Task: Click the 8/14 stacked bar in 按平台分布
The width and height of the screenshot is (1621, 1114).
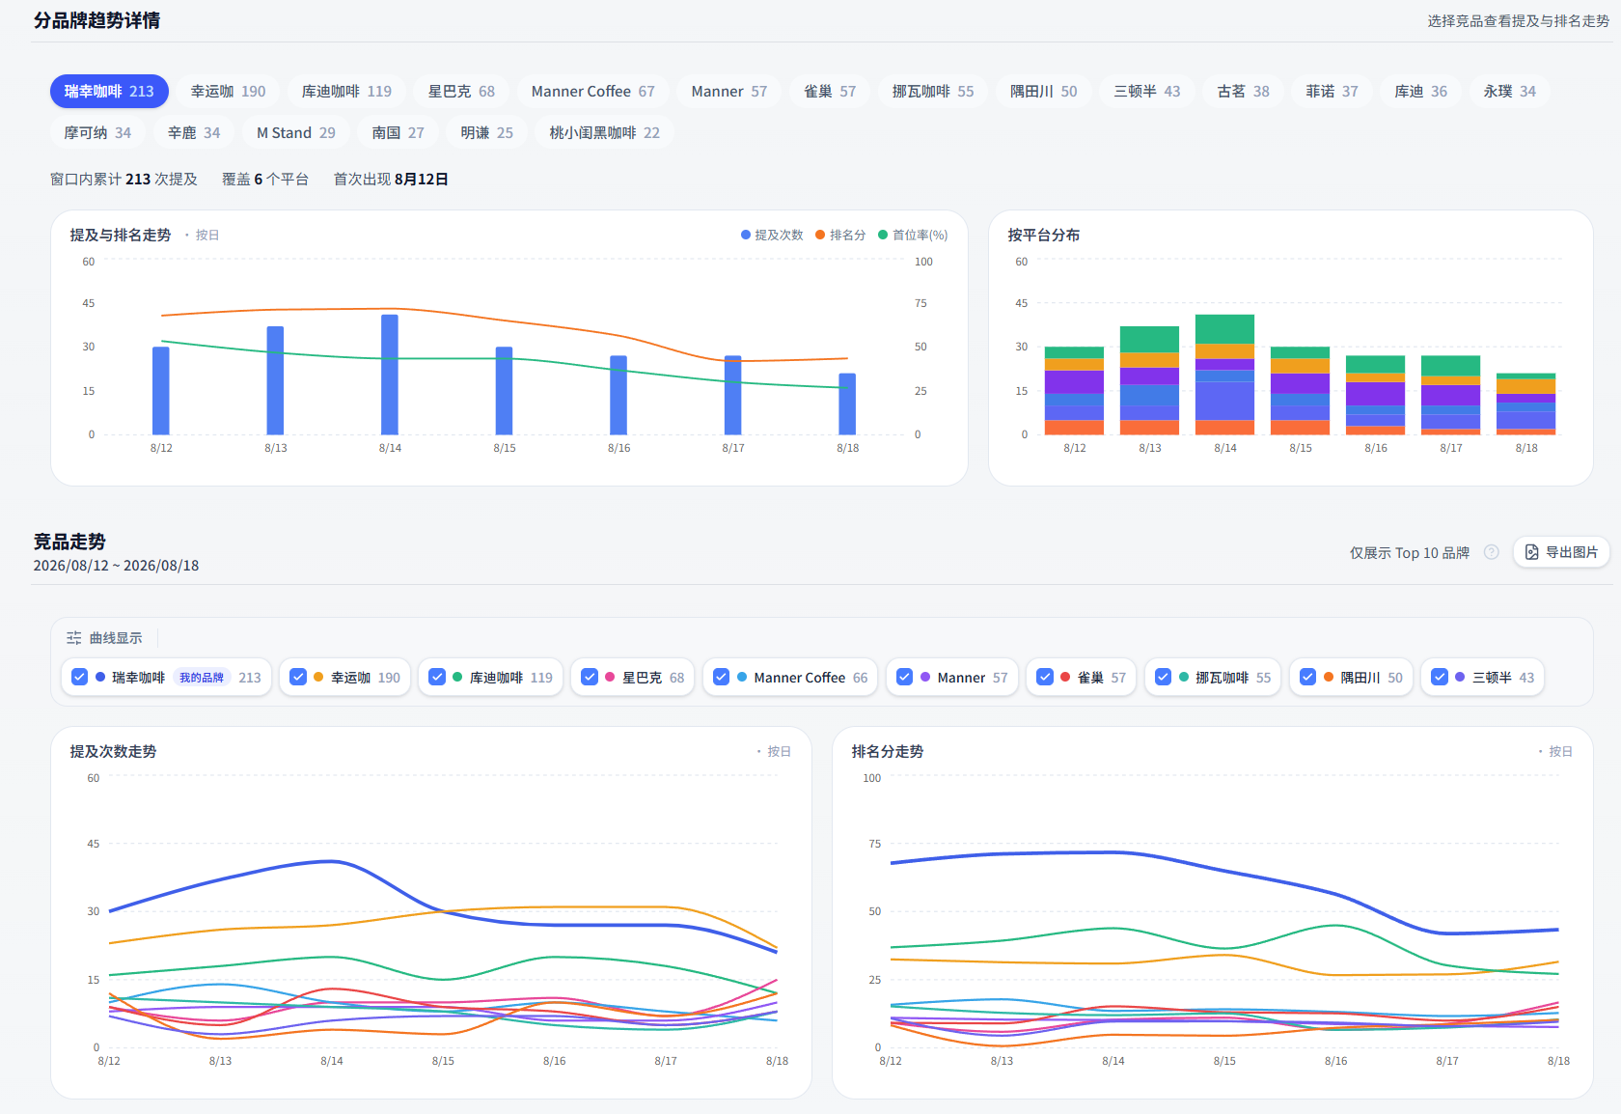Action: point(1224,375)
